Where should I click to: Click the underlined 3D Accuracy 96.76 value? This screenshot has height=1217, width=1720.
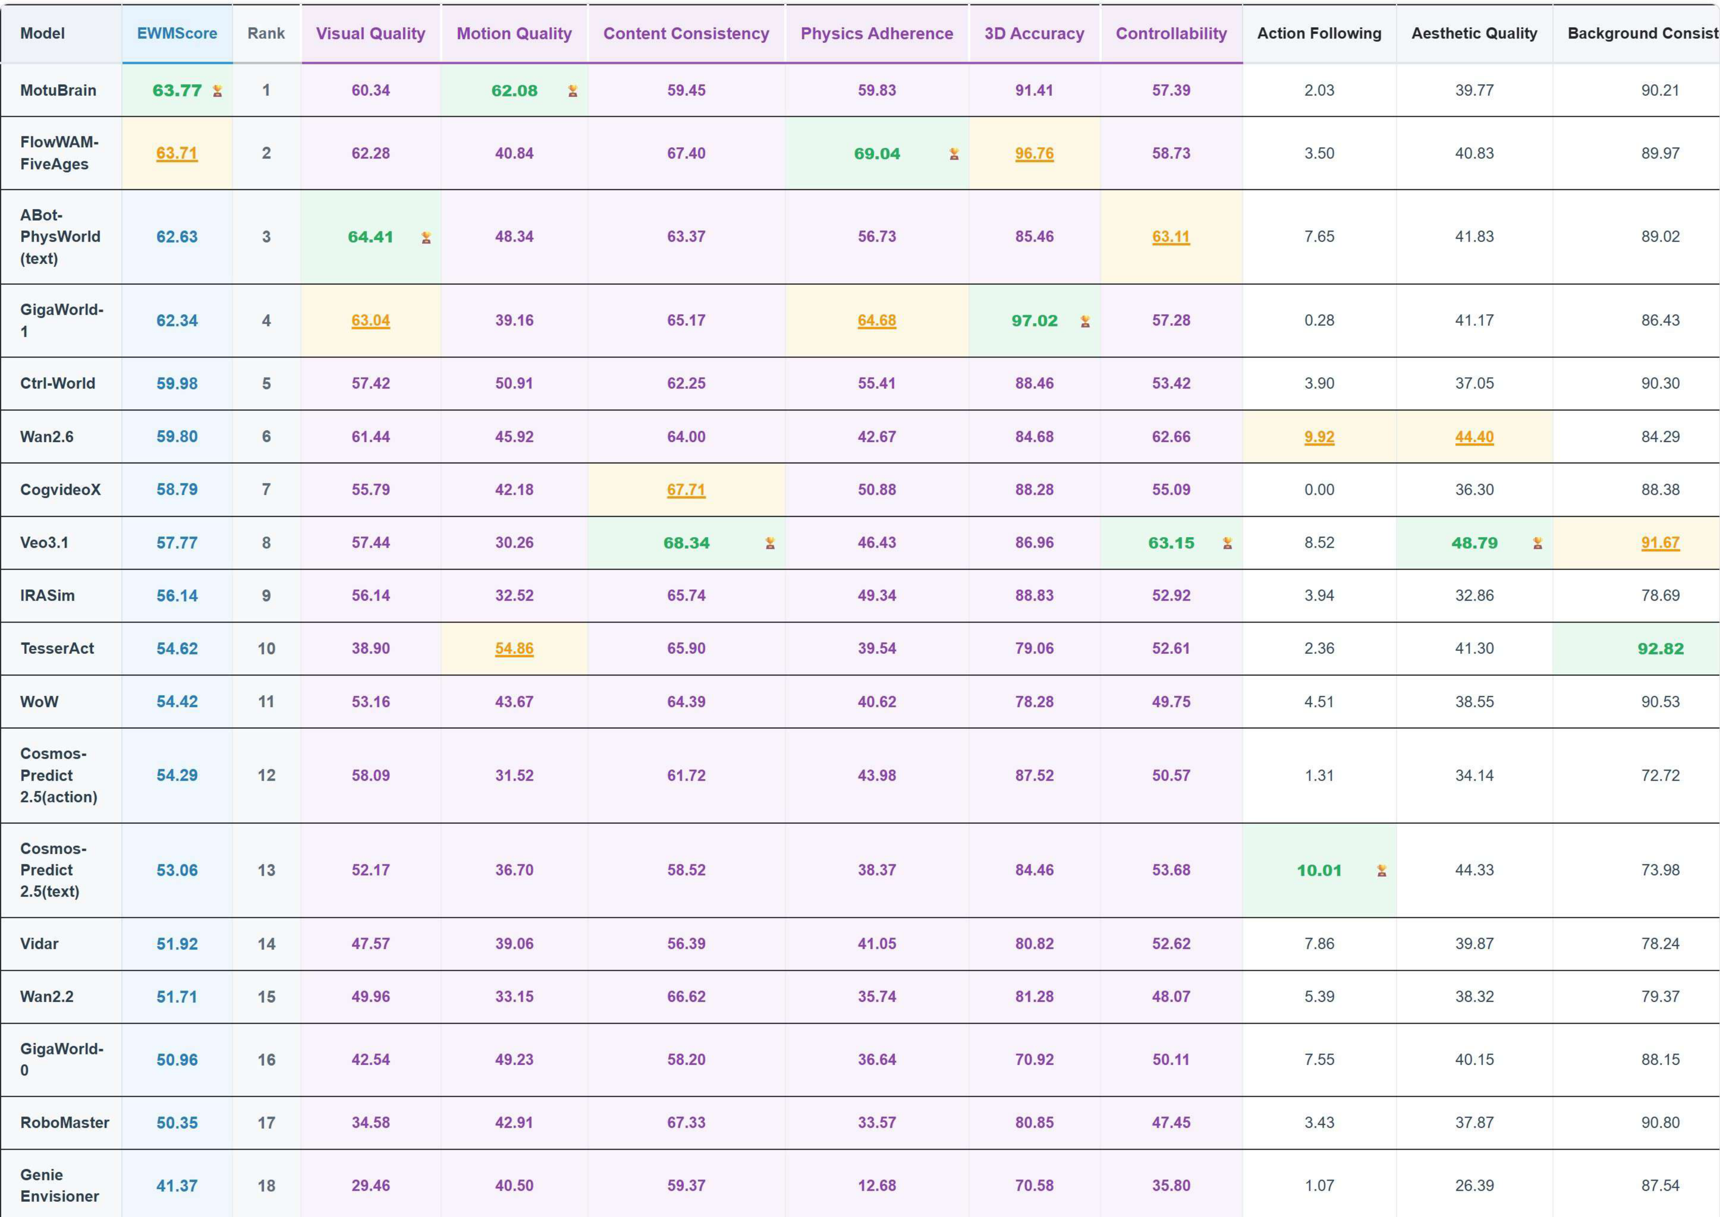tap(1034, 153)
